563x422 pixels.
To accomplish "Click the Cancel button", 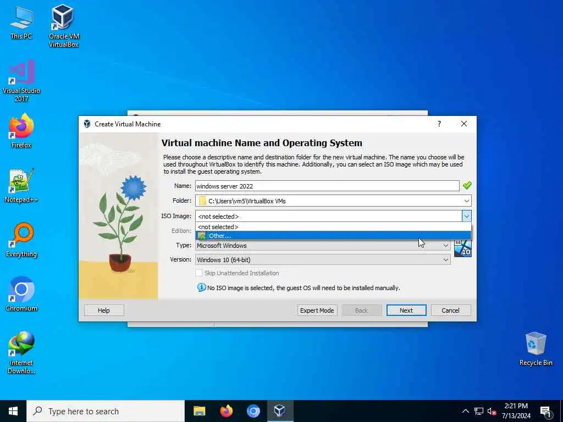I will (451, 310).
